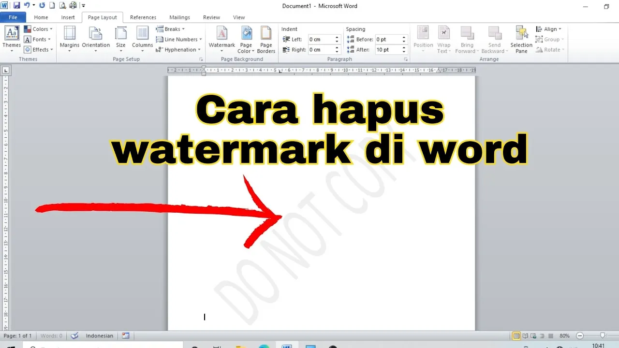Open the File tab
The width and height of the screenshot is (619, 348).
(x=13, y=17)
